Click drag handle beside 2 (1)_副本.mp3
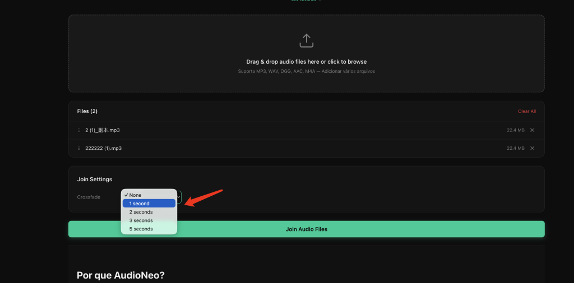This screenshot has width=574, height=283. (x=79, y=130)
